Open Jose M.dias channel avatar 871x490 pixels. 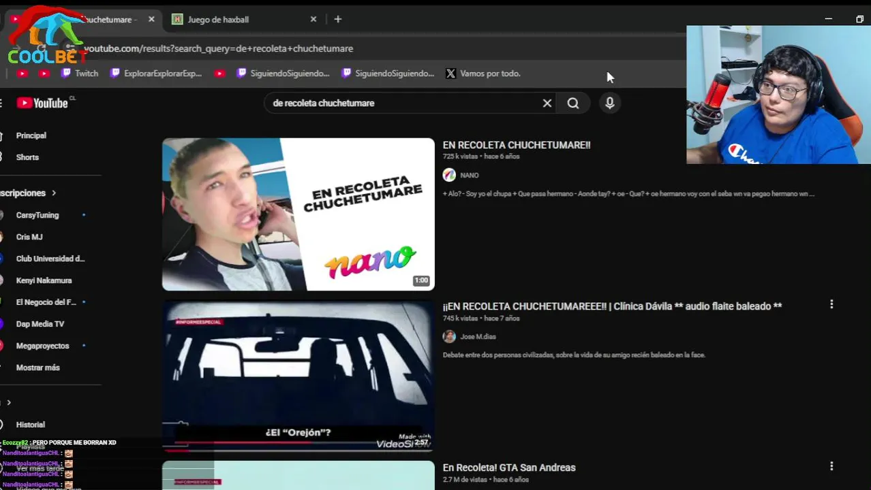[x=449, y=336]
